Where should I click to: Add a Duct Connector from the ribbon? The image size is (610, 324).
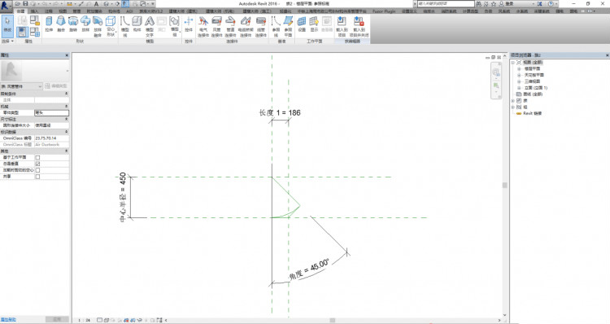pos(216,26)
